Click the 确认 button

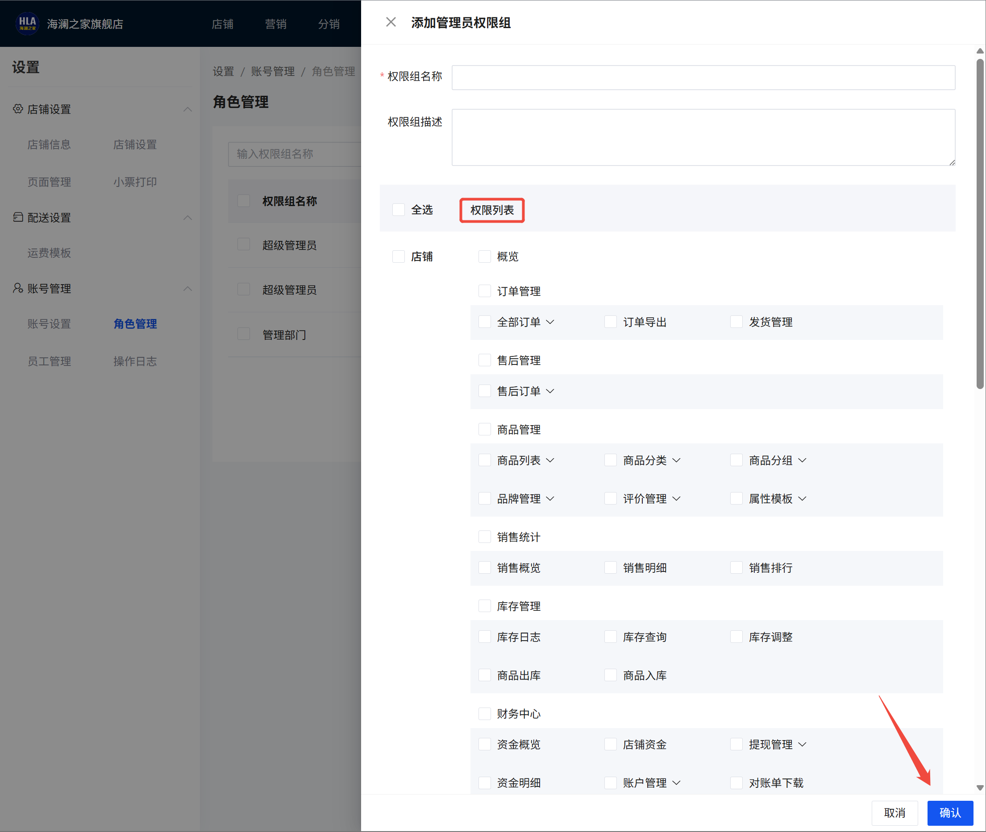click(950, 813)
